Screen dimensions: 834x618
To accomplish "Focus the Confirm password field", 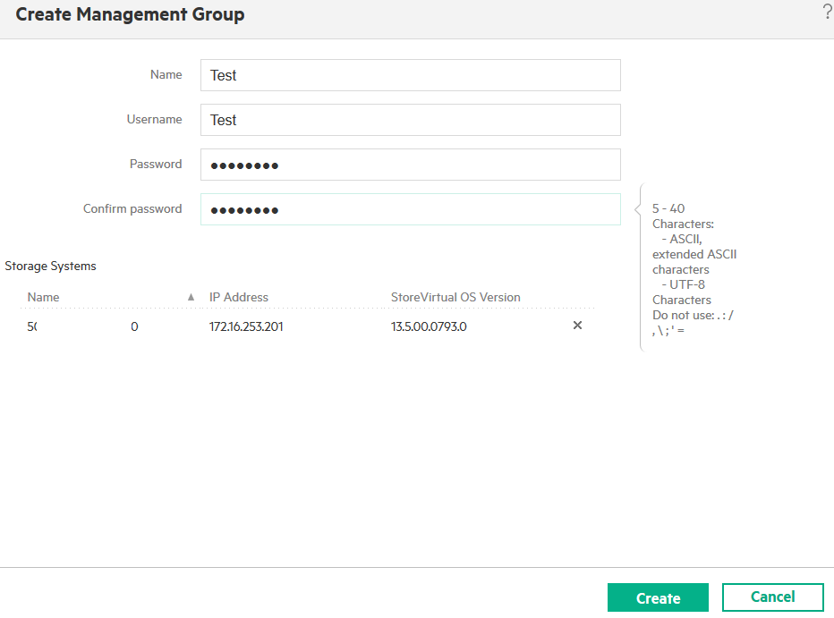I will [x=410, y=209].
